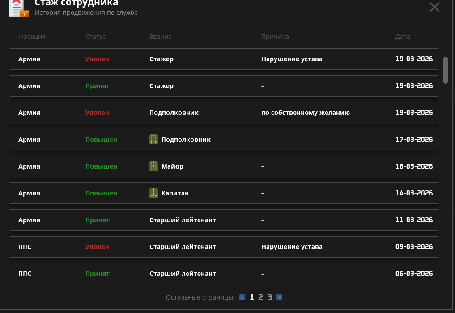
Task: Click the Фракция column header
Action: (x=32, y=37)
